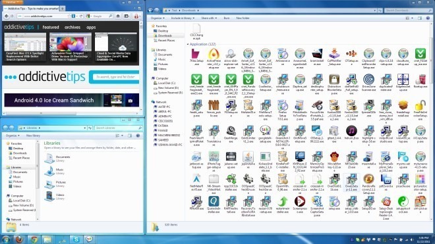This screenshot has height=244, width=435.
Task: Open the featured section on addictivetips
Action: point(51,27)
